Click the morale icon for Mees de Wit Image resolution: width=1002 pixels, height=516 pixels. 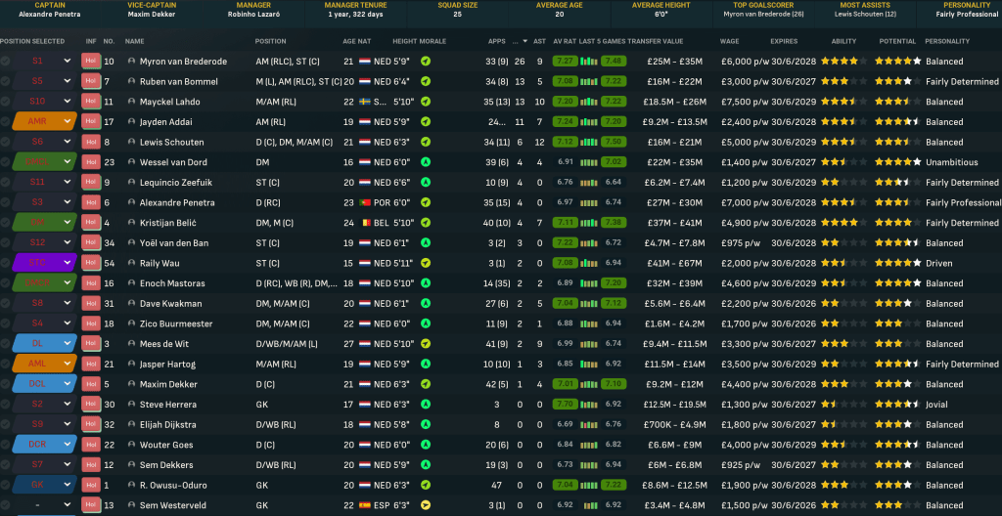pyautogui.click(x=426, y=344)
